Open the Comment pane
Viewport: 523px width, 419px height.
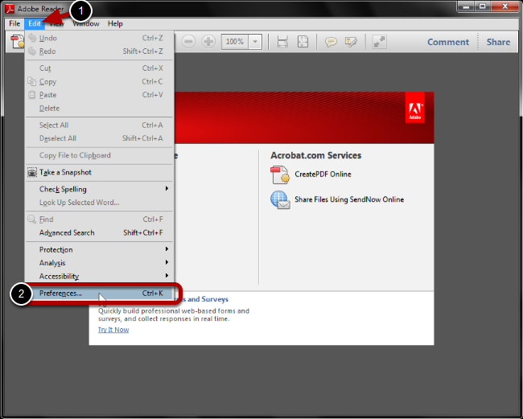(x=448, y=42)
